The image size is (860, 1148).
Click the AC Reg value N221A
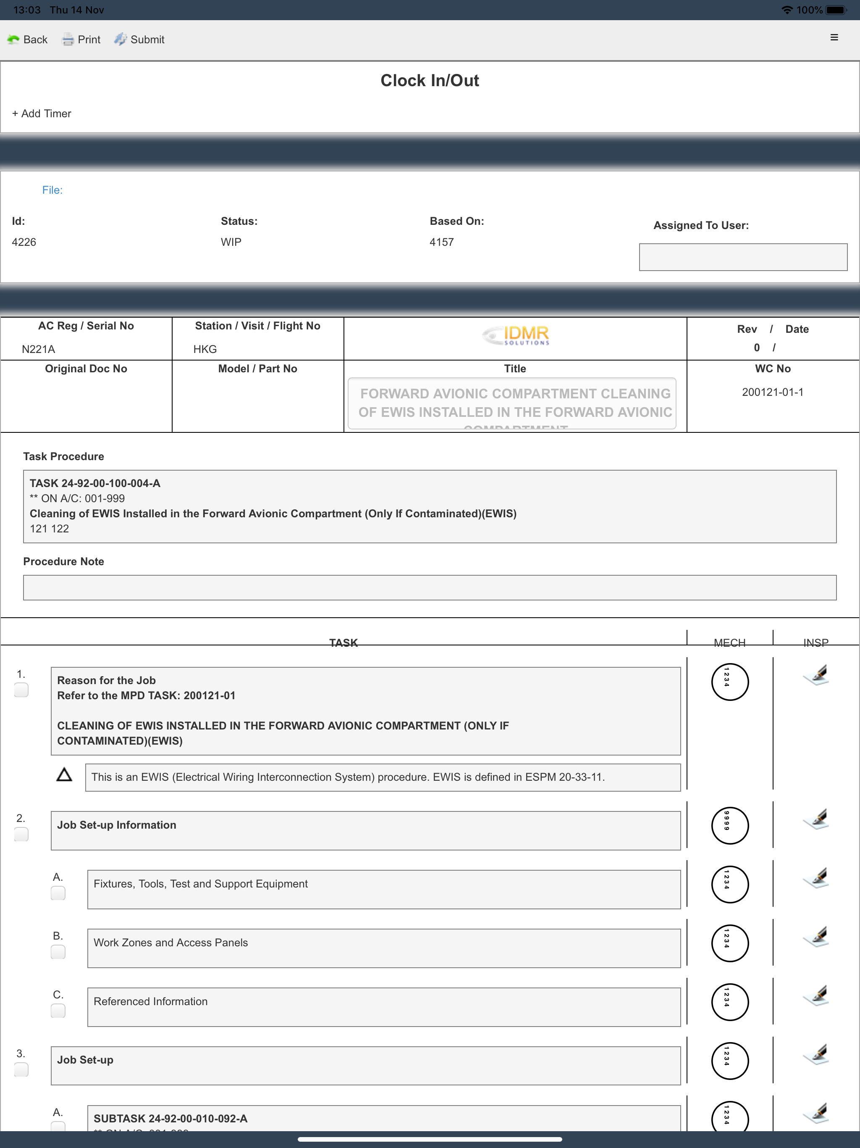coord(38,349)
